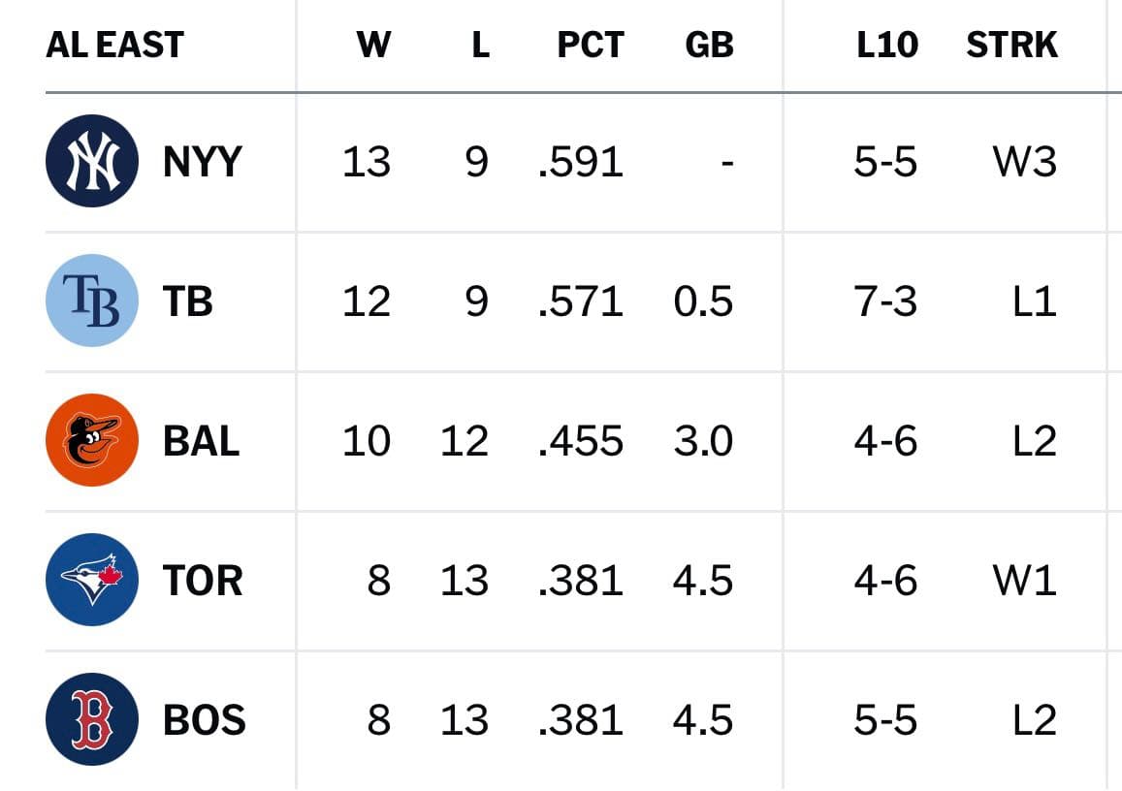This screenshot has height=791, width=1122.
Task: Sort standings by L10 column header
Action: tap(887, 45)
